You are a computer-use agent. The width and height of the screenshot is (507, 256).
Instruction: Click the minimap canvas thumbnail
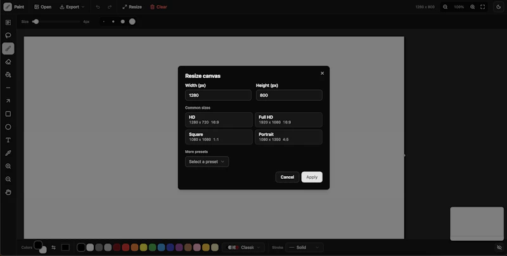(477, 224)
